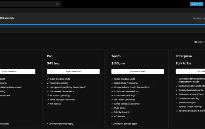The height and width of the screenshot is (129, 205).
Task: Click the Subscribe Now button in the leftmost plan card
Action: click(x=18, y=71)
